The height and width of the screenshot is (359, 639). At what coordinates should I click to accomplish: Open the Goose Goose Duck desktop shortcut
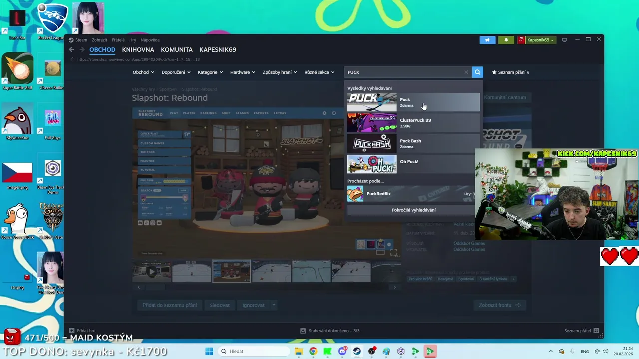17,222
